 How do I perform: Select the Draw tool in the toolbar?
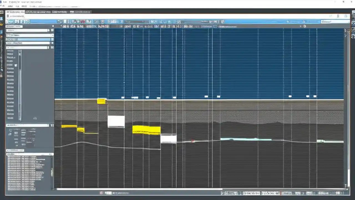coord(66,21)
